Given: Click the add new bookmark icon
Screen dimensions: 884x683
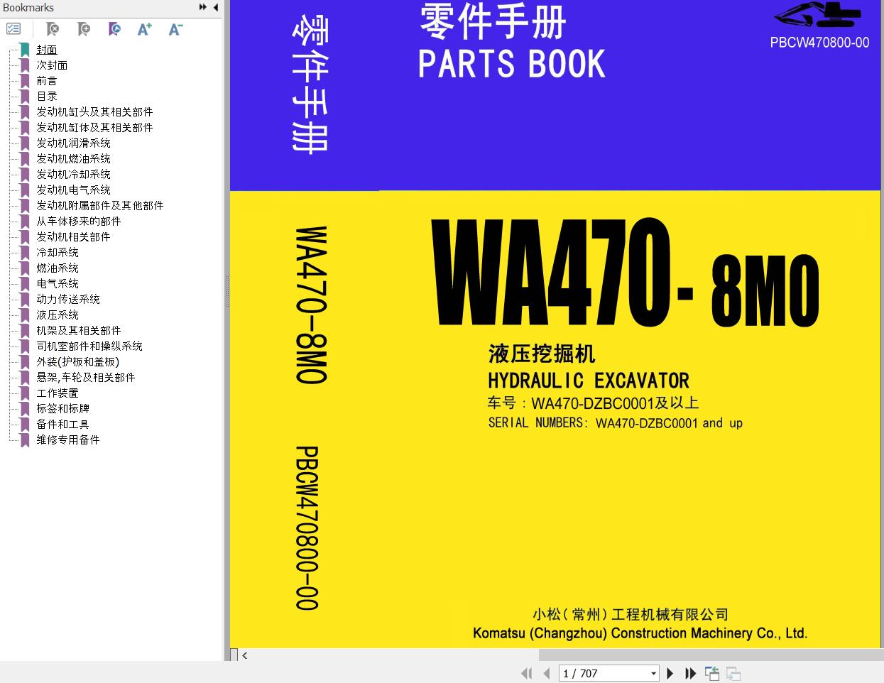Looking at the screenshot, I should point(84,29).
